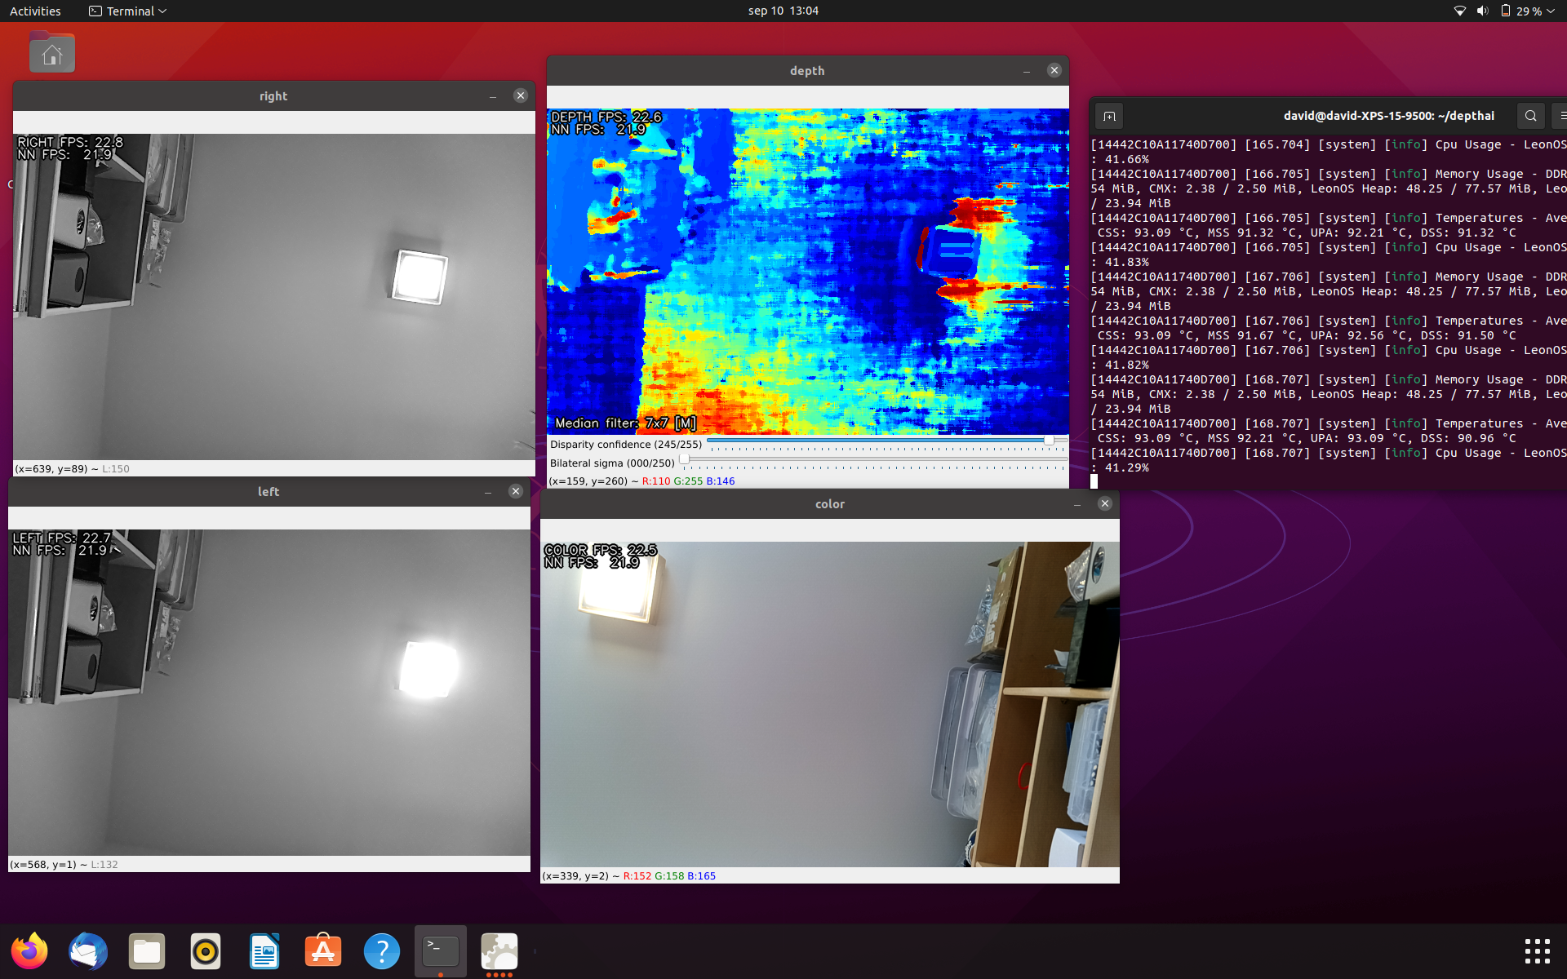Viewport: 1567px width, 979px height.
Task: Open a new terminal tab
Action: coord(1108,115)
